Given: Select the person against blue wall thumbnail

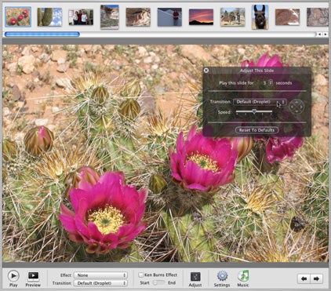Looking at the screenshot, I should [x=169, y=17].
